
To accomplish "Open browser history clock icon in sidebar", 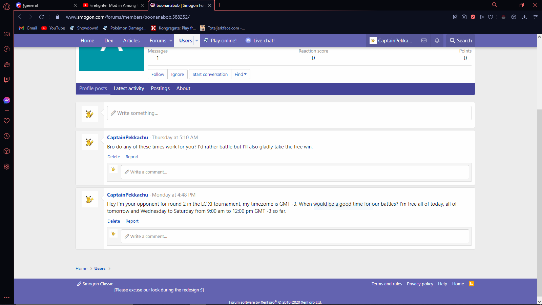I will [6, 136].
